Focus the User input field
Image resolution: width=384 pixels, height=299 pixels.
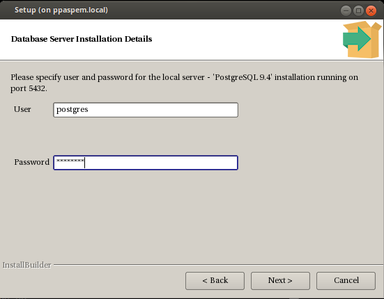(146, 110)
